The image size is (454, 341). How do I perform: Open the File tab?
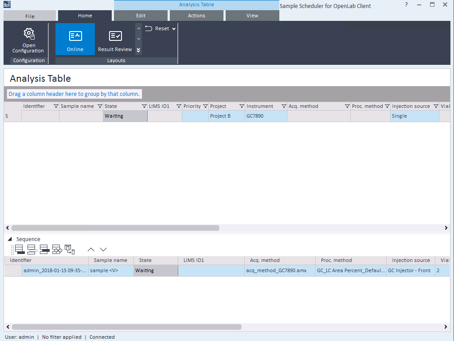point(30,16)
